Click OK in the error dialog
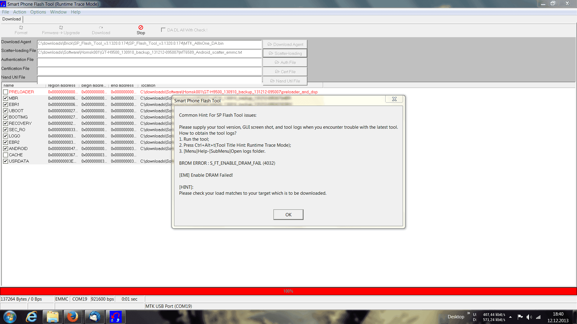 288,214
